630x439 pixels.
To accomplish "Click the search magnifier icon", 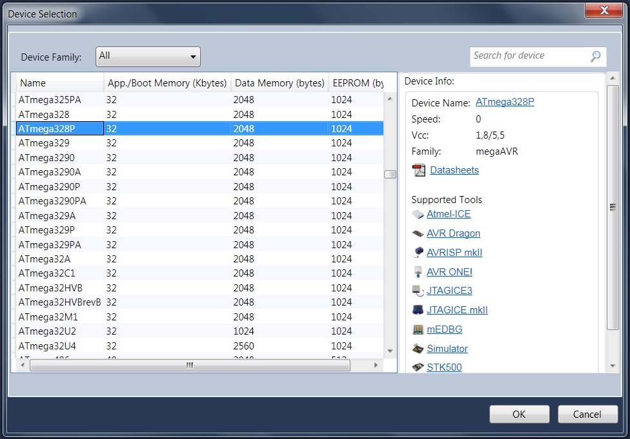I will 595,57.
